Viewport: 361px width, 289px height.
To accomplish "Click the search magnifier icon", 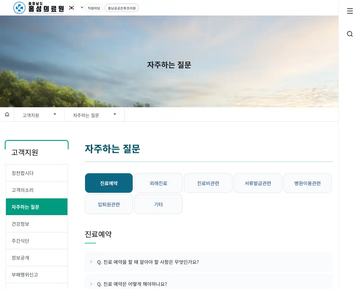I will tap(350, 34).
